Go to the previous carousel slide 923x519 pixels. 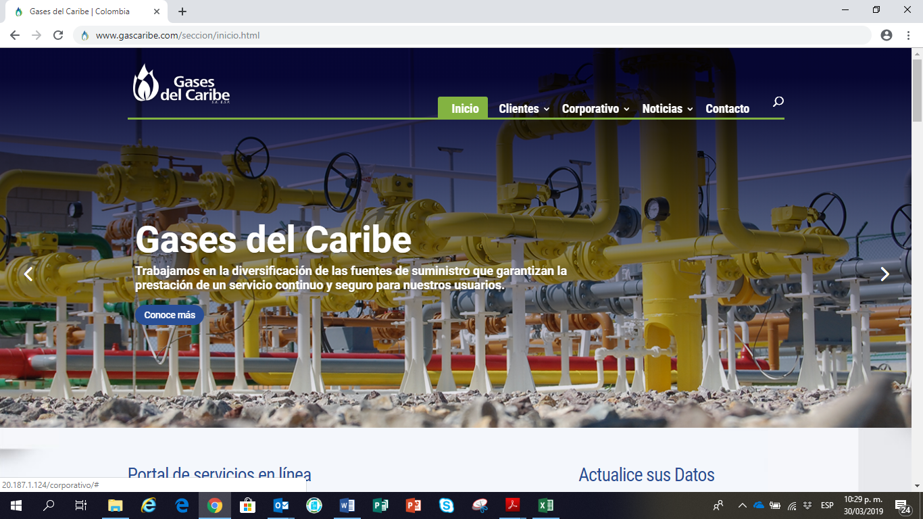pyautogui.click(x=28, y=274)
